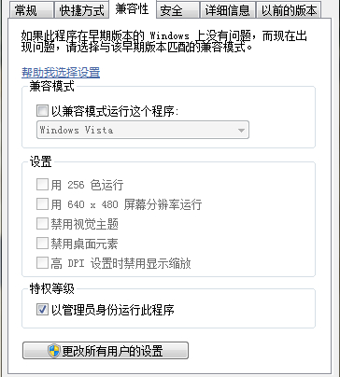Go to the 安全 tab
Image resolution: width=340 pixels, height=377 pixels.
[x=177, y=10]
